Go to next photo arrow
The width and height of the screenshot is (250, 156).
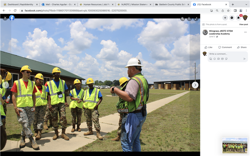(195, 85)
